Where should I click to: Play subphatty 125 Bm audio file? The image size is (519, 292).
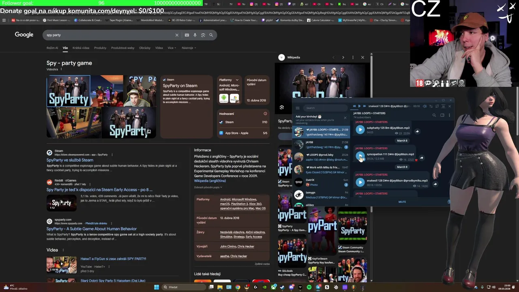point(360,130)
